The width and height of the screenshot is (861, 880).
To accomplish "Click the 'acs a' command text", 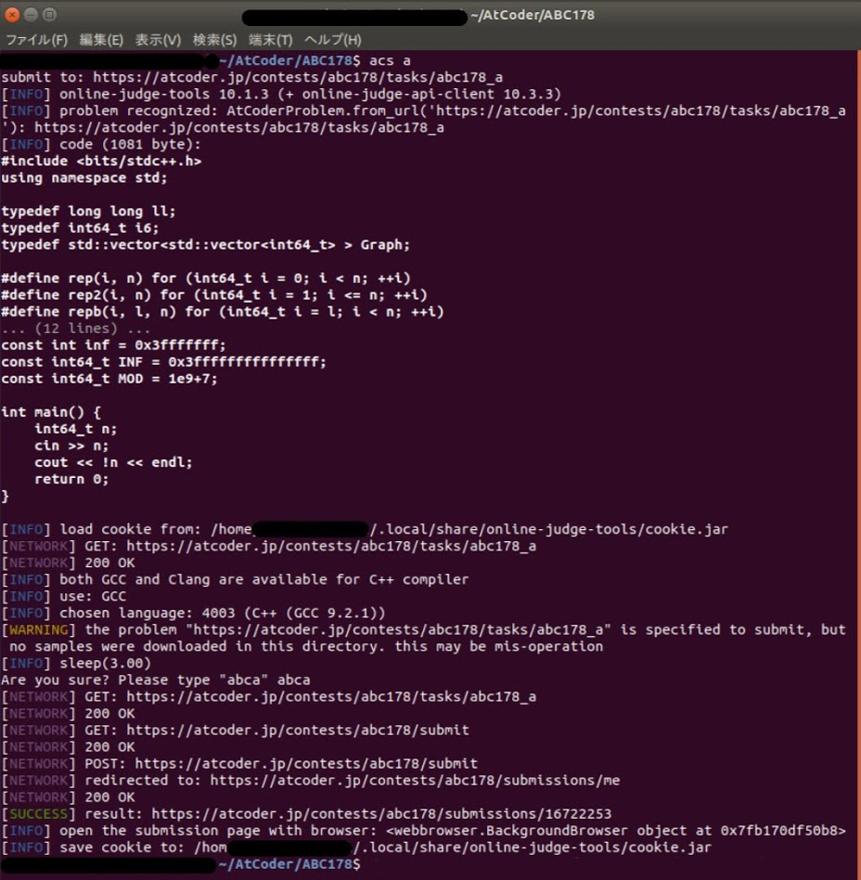I will point(390,60).
